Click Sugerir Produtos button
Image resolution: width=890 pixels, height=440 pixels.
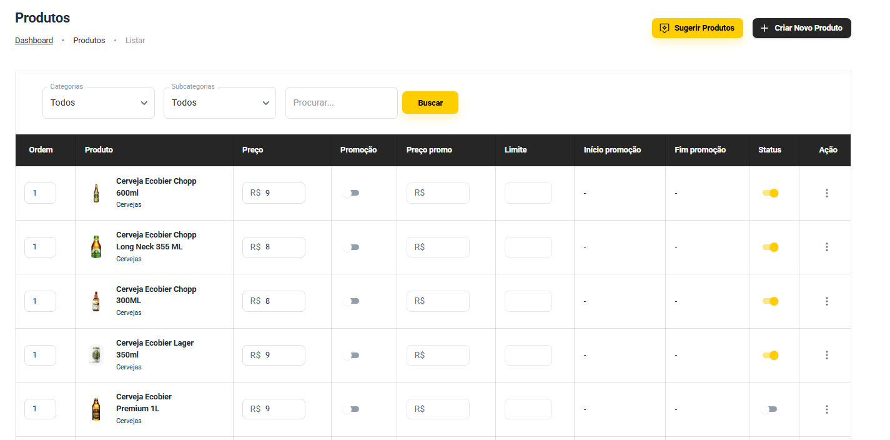[x=698, y=28]
